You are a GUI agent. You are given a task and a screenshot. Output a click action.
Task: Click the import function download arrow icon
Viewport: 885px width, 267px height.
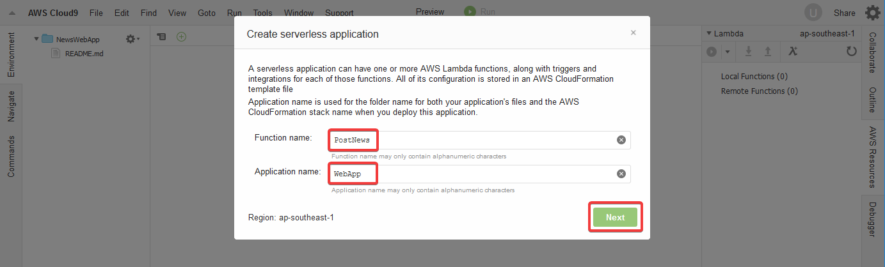pos(749,51)
